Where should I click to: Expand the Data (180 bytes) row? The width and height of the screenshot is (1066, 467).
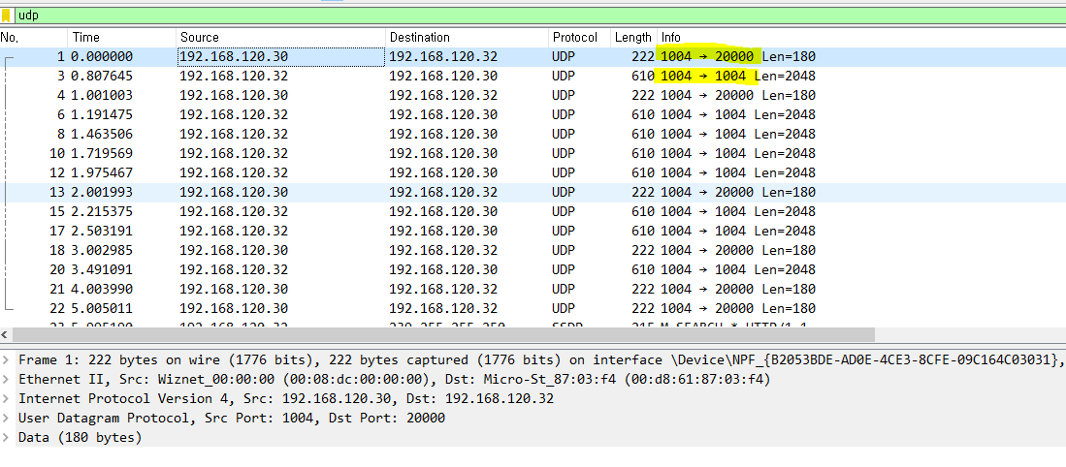click(x=6, y=437)
